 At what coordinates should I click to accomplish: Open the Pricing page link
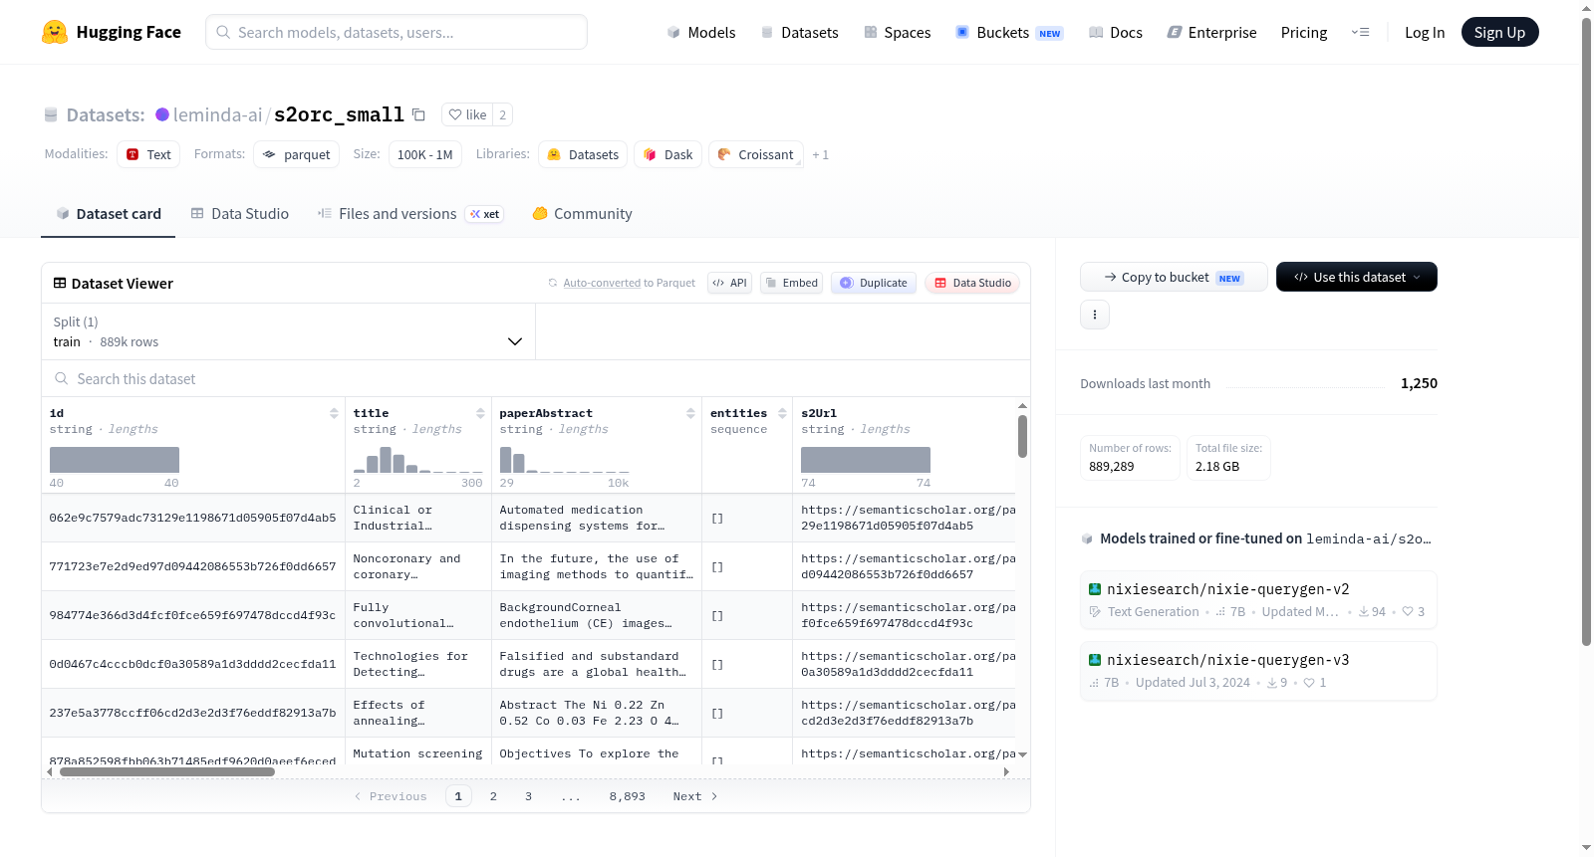coord(1304,33)
